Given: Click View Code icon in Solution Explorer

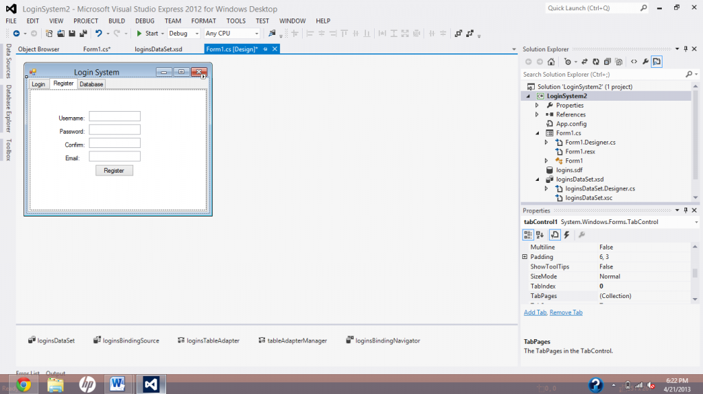Looking at the screenshot, I should coord(634,62).
